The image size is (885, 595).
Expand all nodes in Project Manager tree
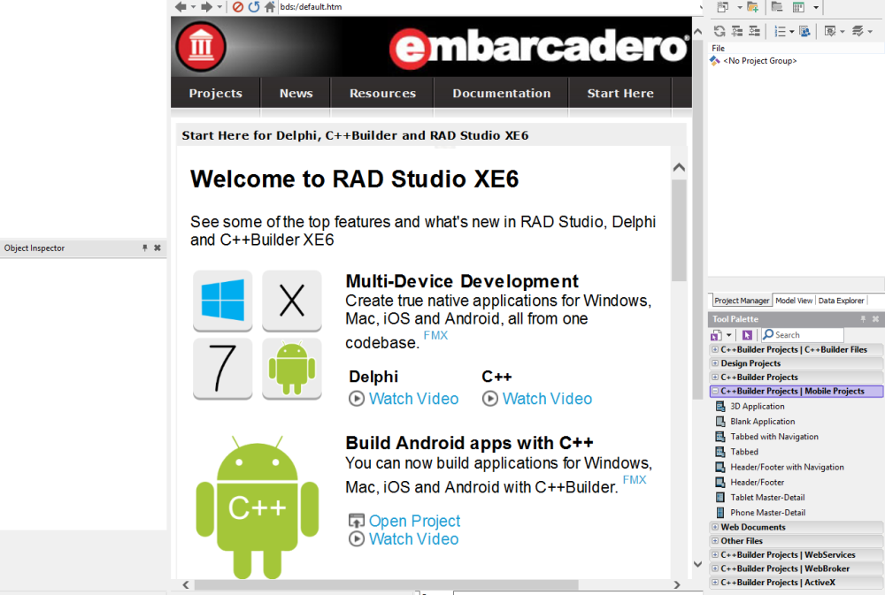[737, 31]
